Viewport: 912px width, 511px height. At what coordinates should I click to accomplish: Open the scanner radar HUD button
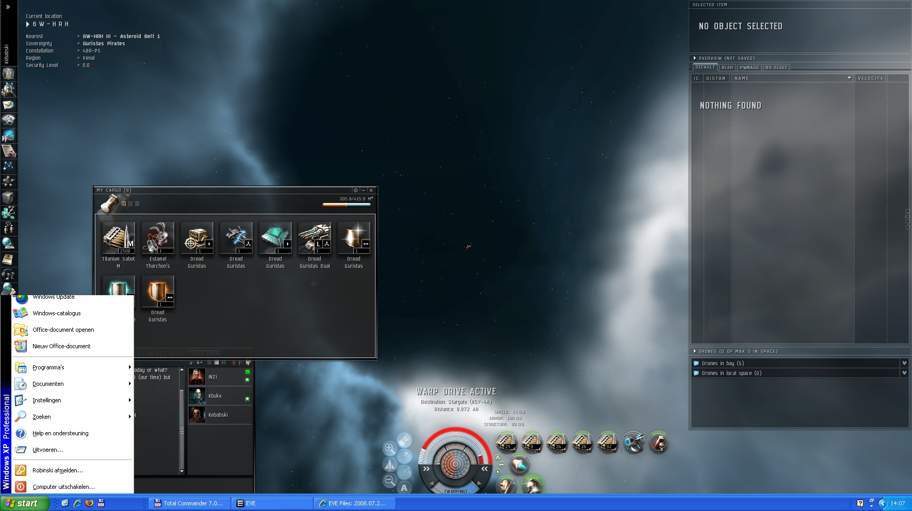404,456
